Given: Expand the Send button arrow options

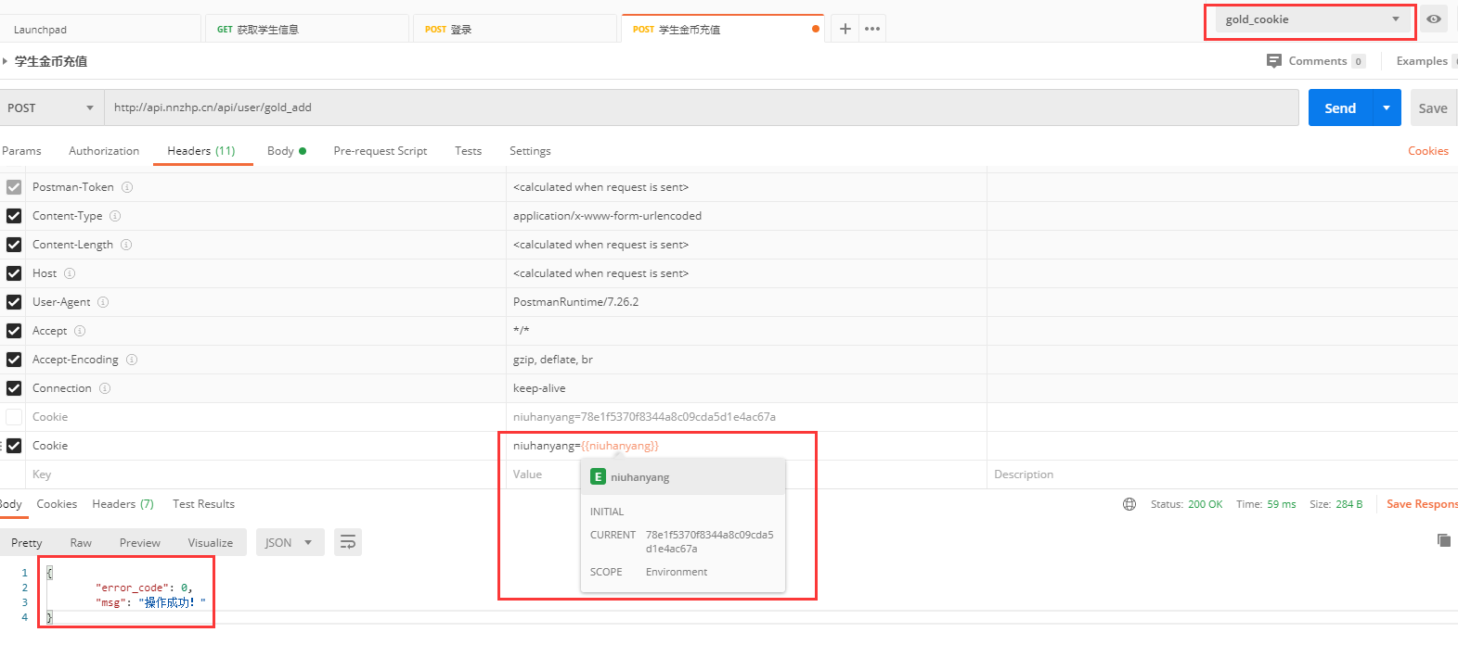Looking at the screenshot, I should 1387,108.
